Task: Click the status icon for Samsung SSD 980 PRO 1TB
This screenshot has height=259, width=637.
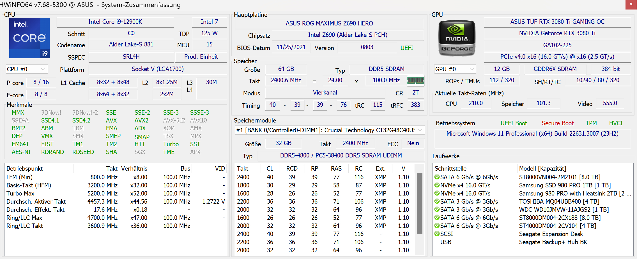Action: [x=437, y=185]
